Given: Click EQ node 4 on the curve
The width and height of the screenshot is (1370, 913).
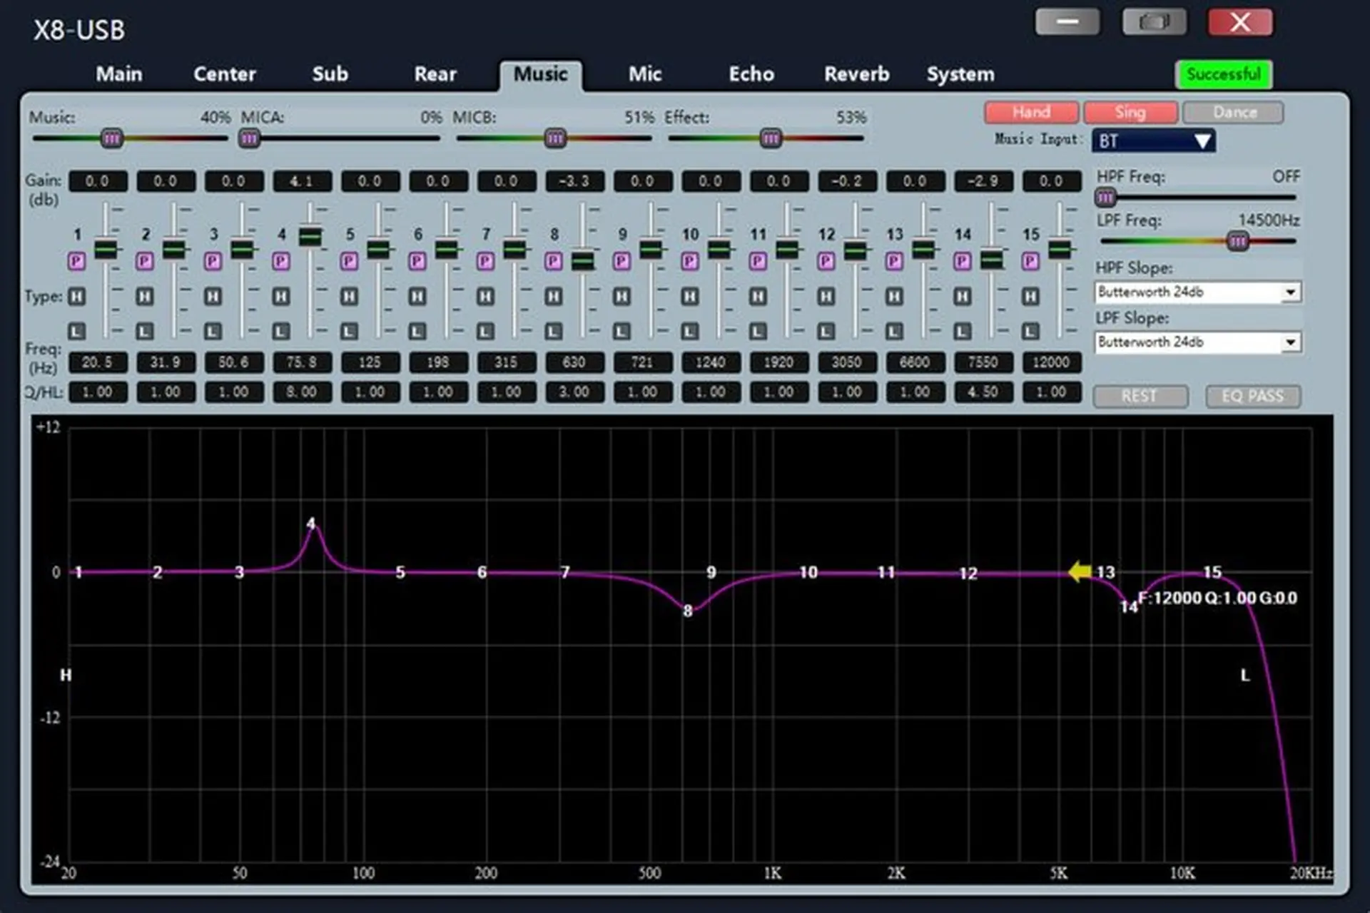Looking at the screenshot, I should [311, 525].
